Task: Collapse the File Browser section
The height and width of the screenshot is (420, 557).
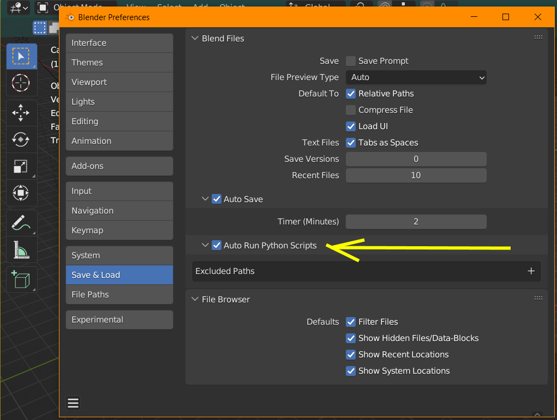Action: pyautogui.click(x=194, y=300)
